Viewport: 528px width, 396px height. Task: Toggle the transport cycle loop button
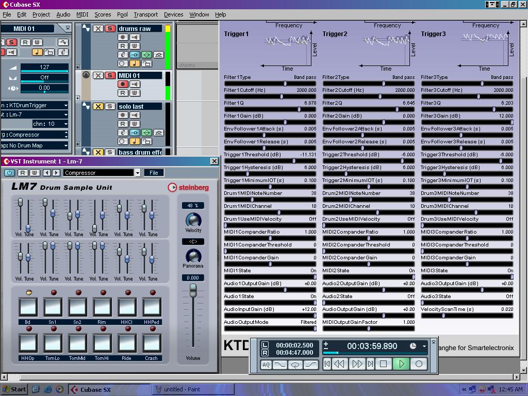tap(295, 365)
